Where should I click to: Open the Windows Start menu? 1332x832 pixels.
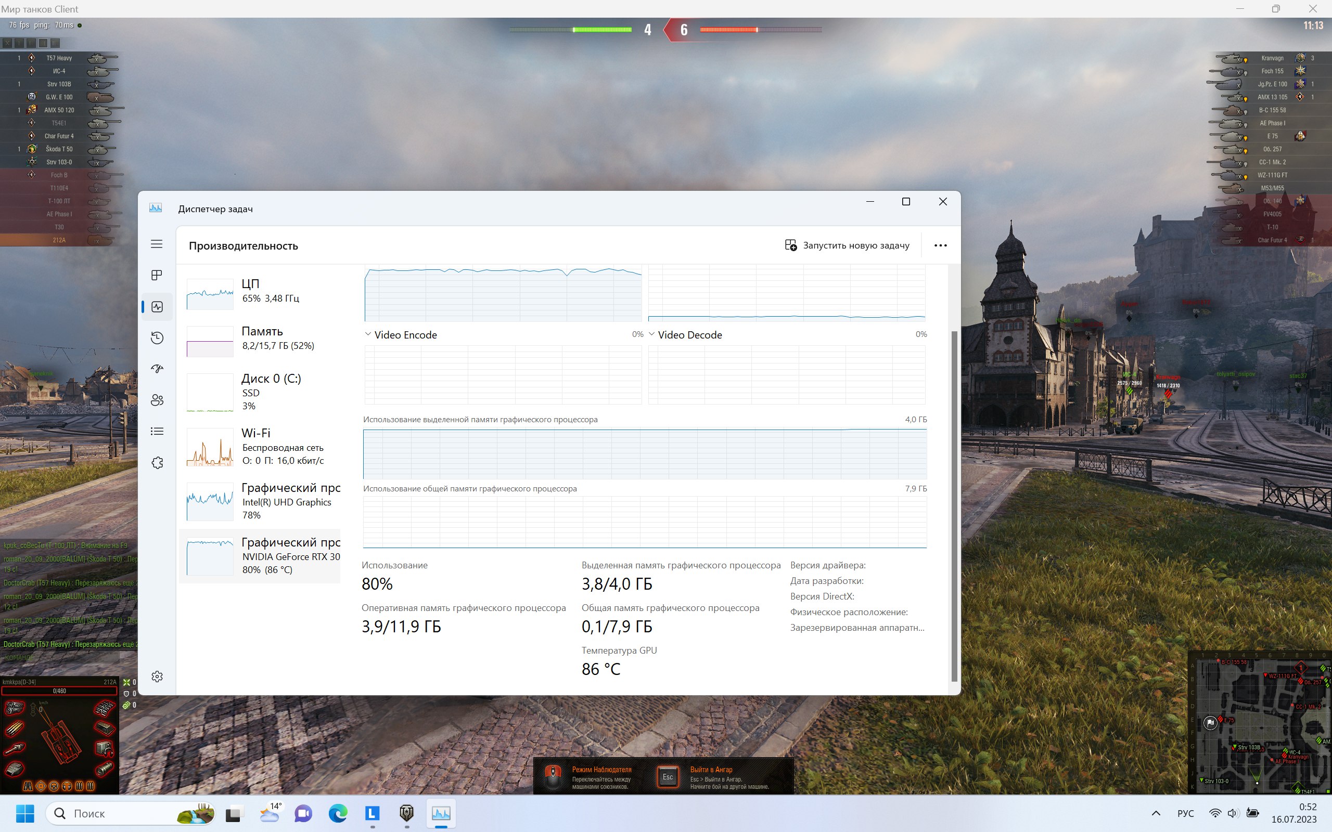pos(25,813)
